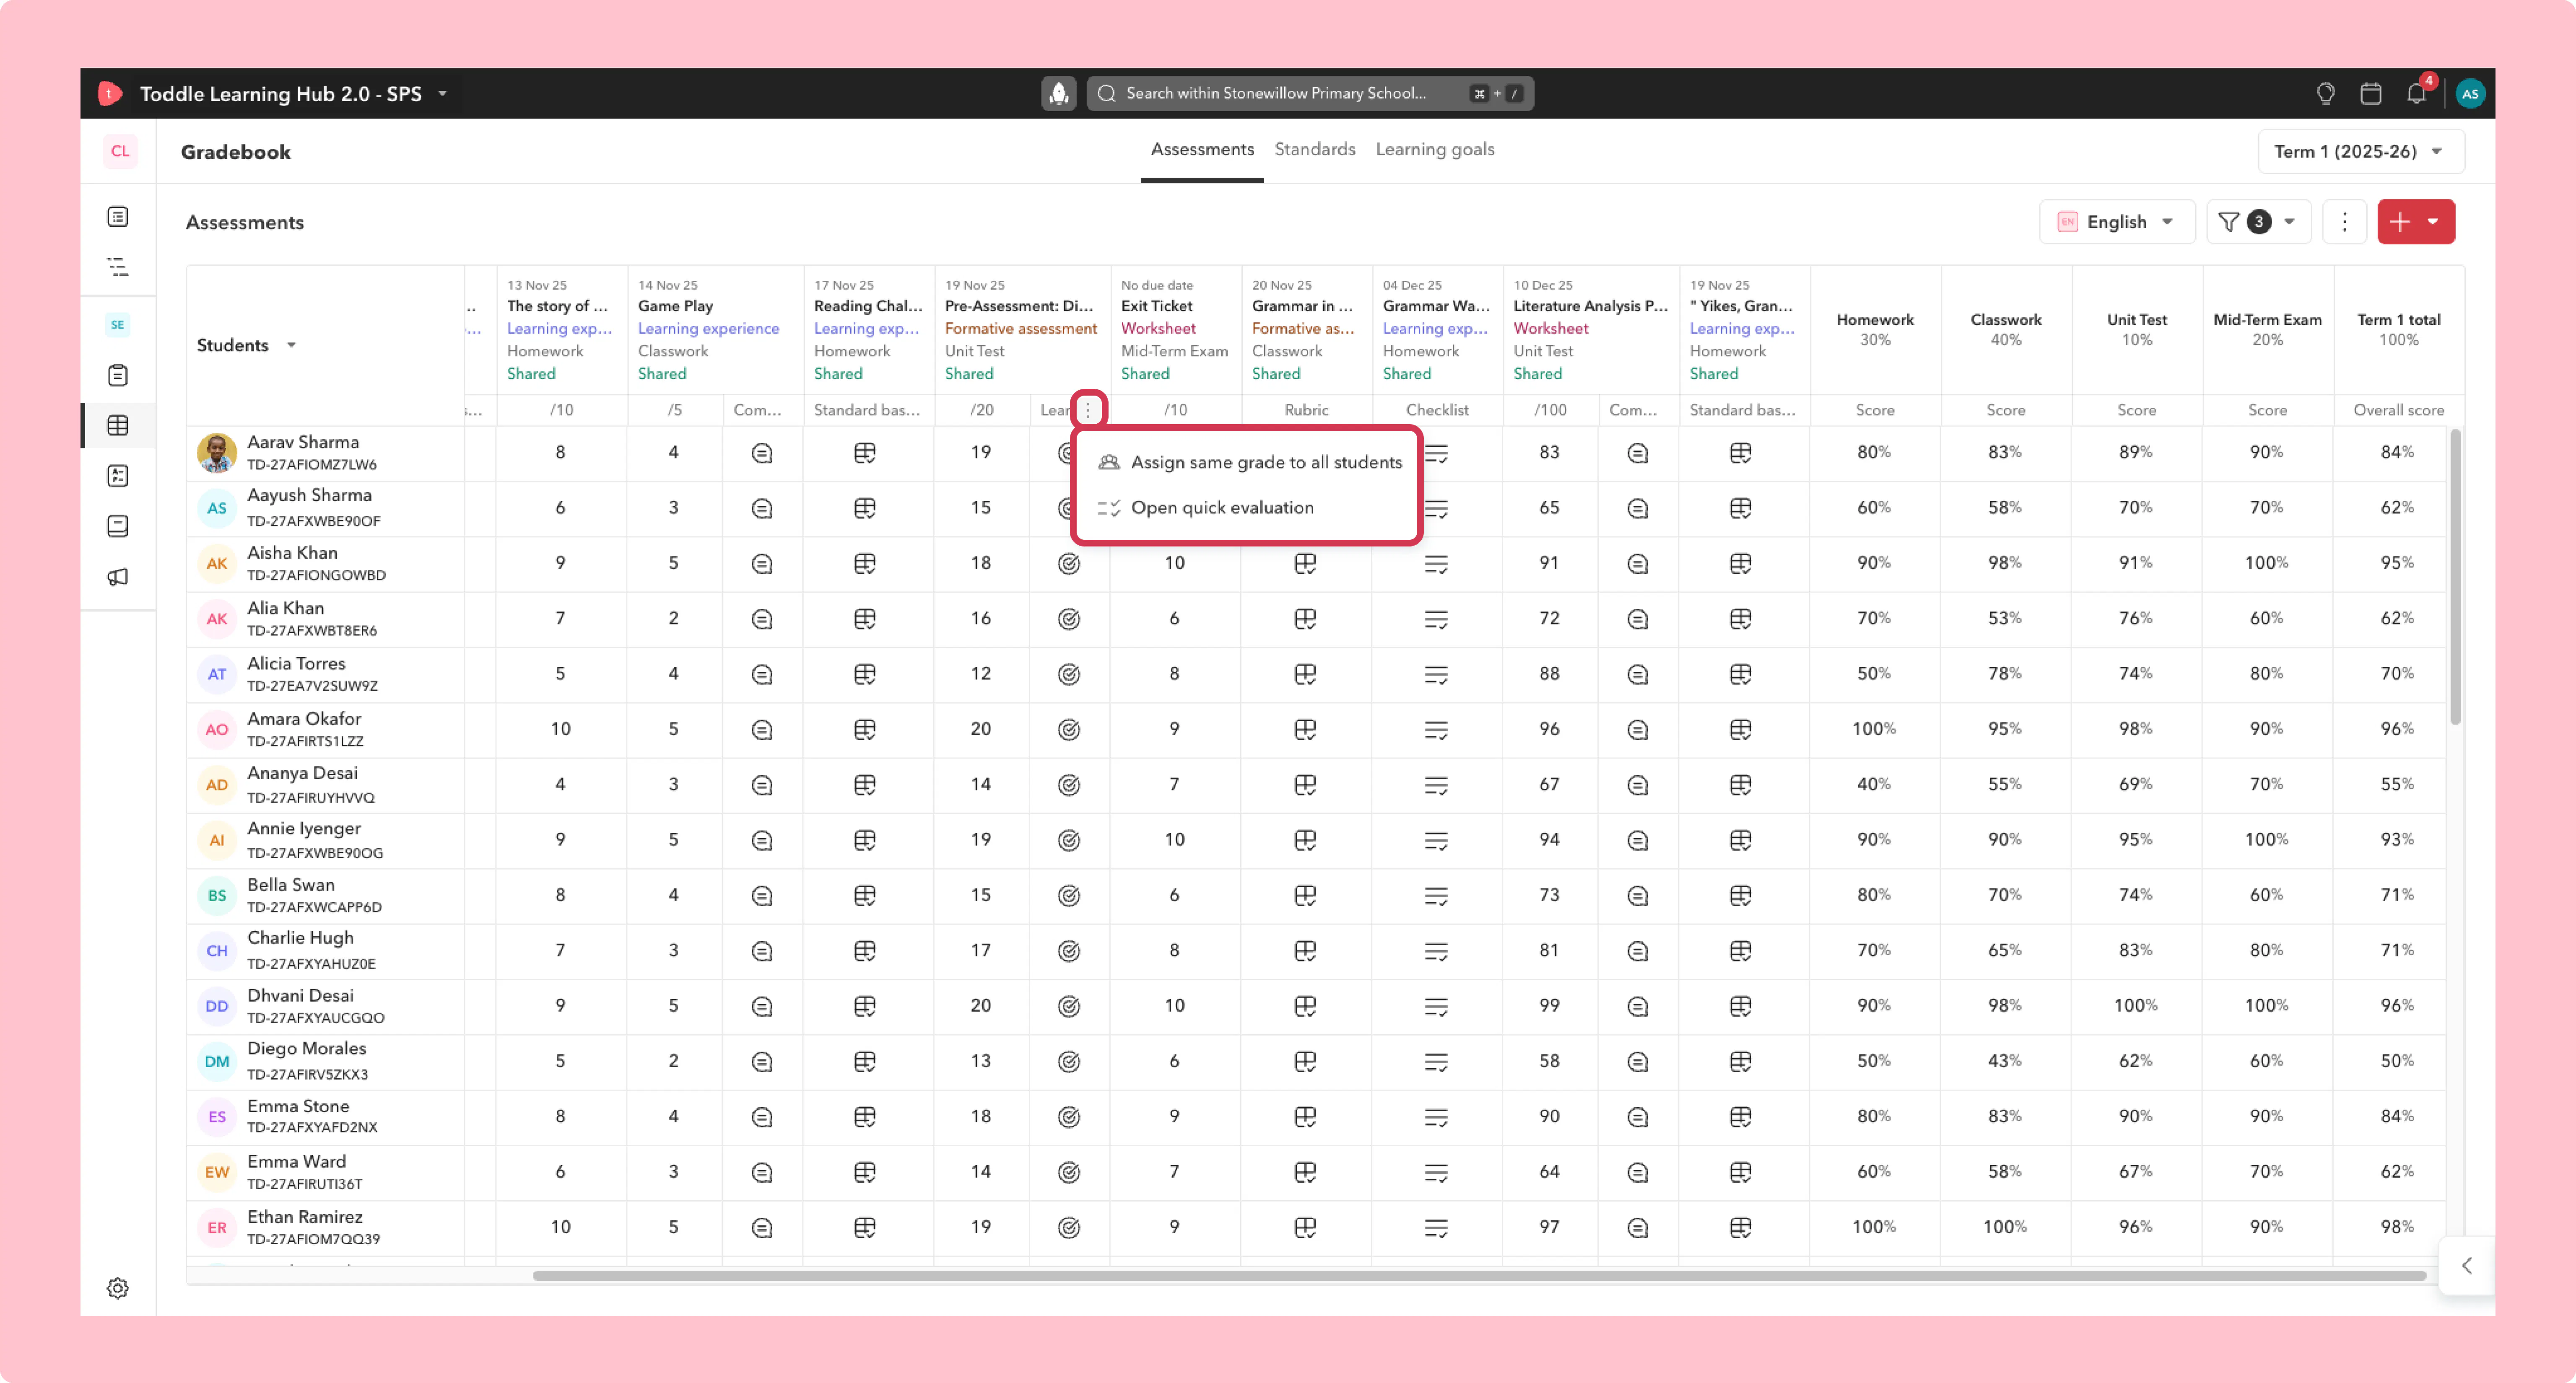Click Alicia Torres's story score 5

pyautogui.click(x=560, y=673)
